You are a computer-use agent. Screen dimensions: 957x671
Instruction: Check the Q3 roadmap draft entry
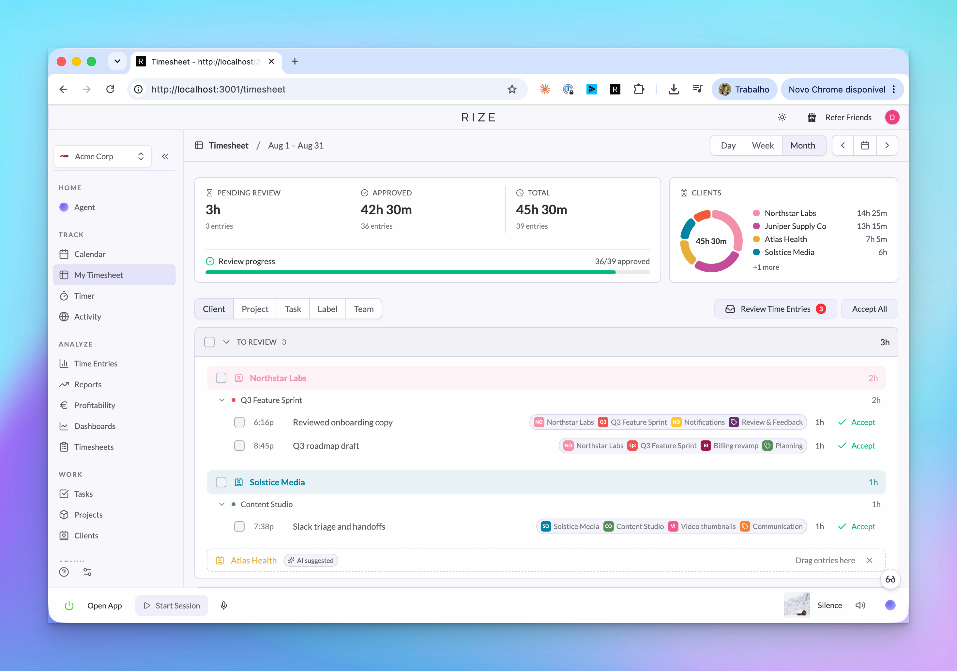tap(239, 446)
